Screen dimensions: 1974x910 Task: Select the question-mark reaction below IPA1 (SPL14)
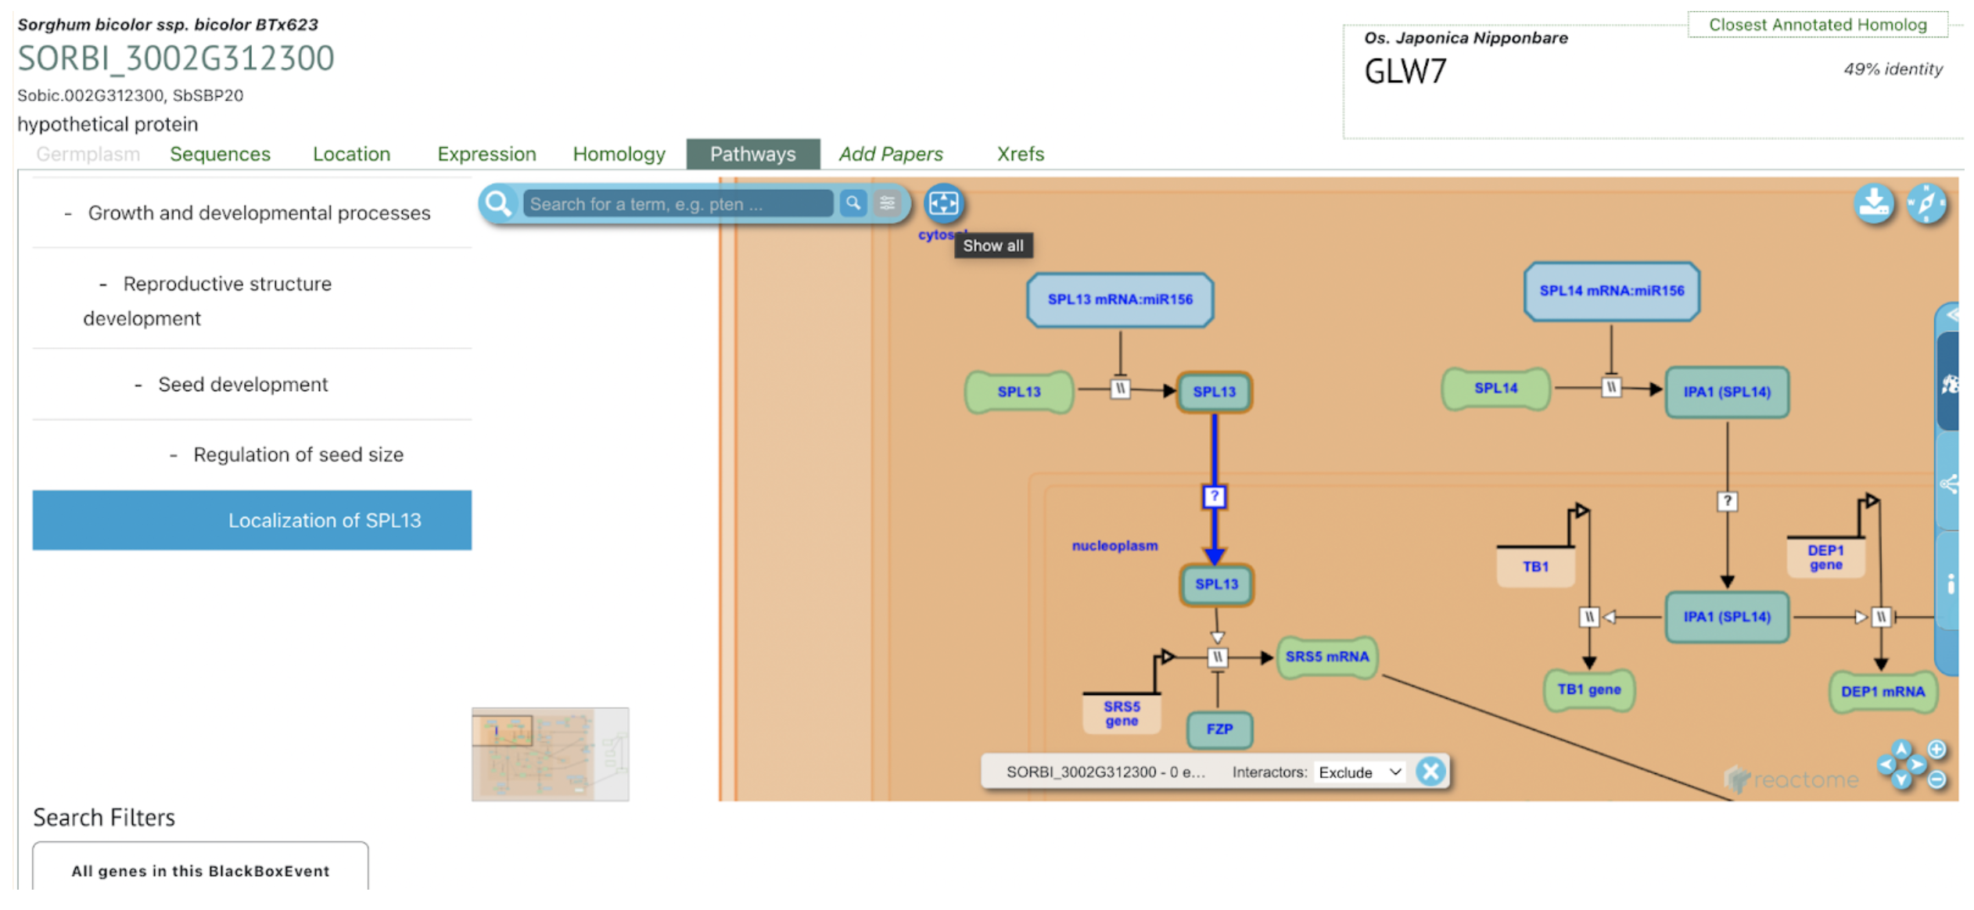coord(1727,501)
